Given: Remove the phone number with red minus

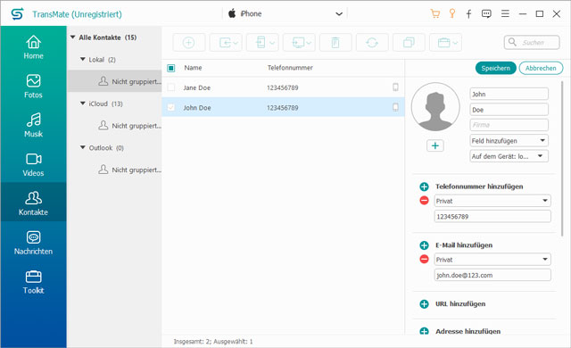Looking at the screenshot, I should 424,201.
